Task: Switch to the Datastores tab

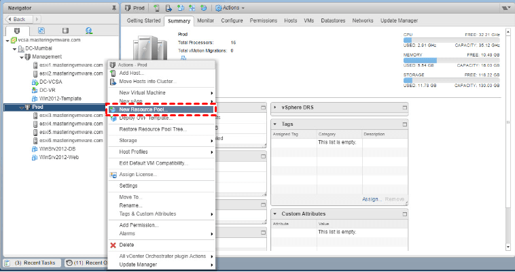Action: [333, 20]
